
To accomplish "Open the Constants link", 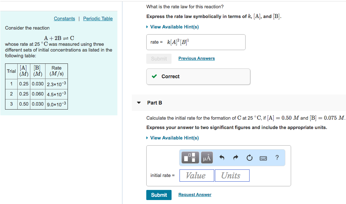I will pyautogui.click(x=64, y=18).
